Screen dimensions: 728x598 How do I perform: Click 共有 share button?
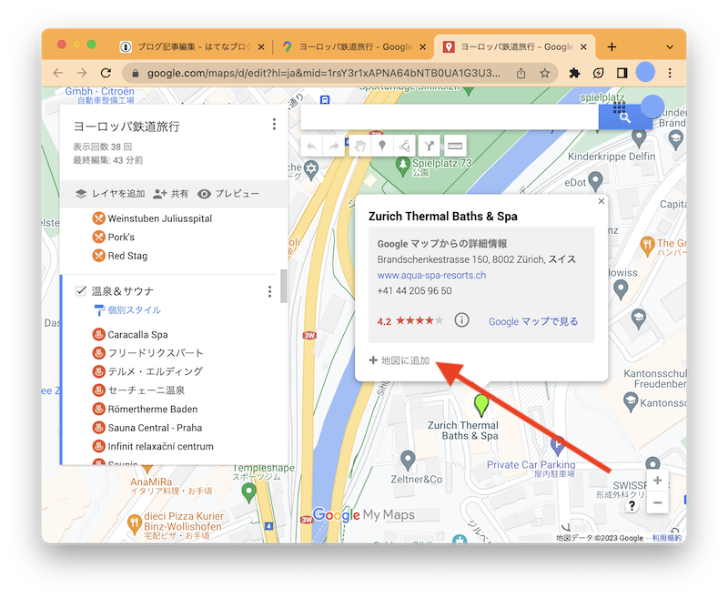click(170, 194)
